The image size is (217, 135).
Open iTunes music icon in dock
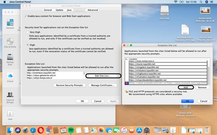(124, 130)
